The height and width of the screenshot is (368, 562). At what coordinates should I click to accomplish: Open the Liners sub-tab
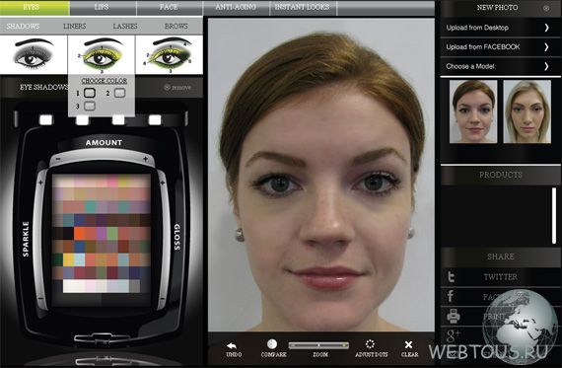[75, 27]
